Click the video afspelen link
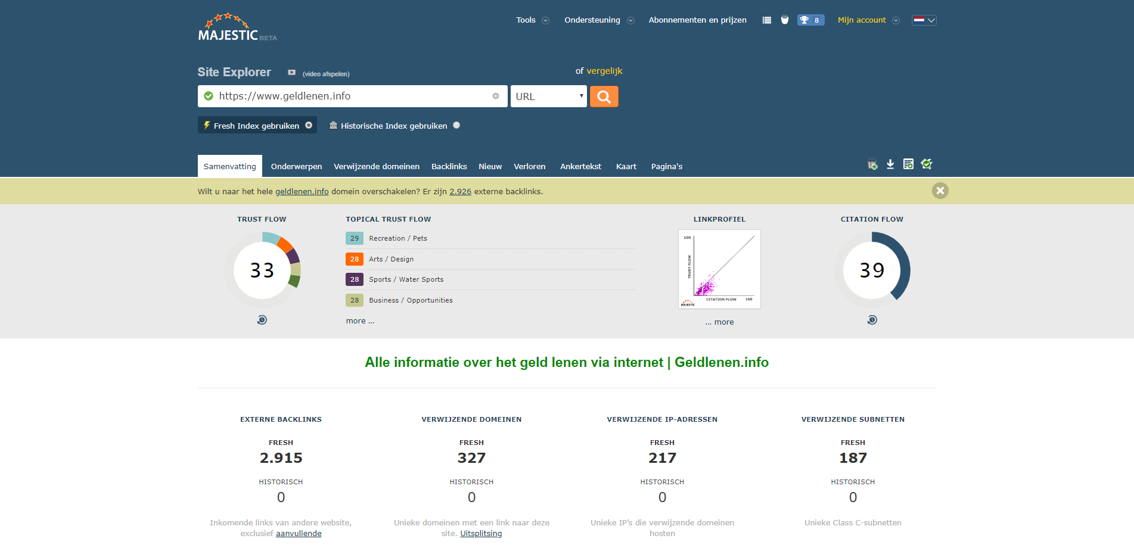This screenshot has height=548, width=1134. click(326, 74)
